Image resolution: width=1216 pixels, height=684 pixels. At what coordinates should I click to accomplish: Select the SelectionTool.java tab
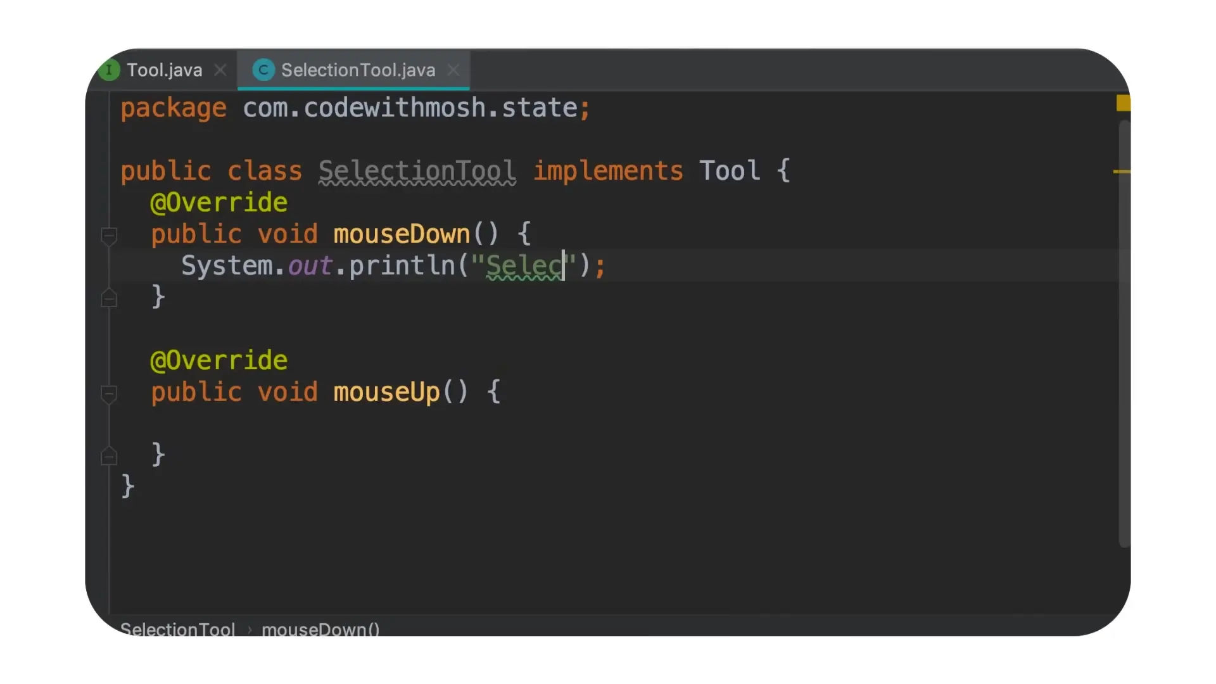(358, 70)
